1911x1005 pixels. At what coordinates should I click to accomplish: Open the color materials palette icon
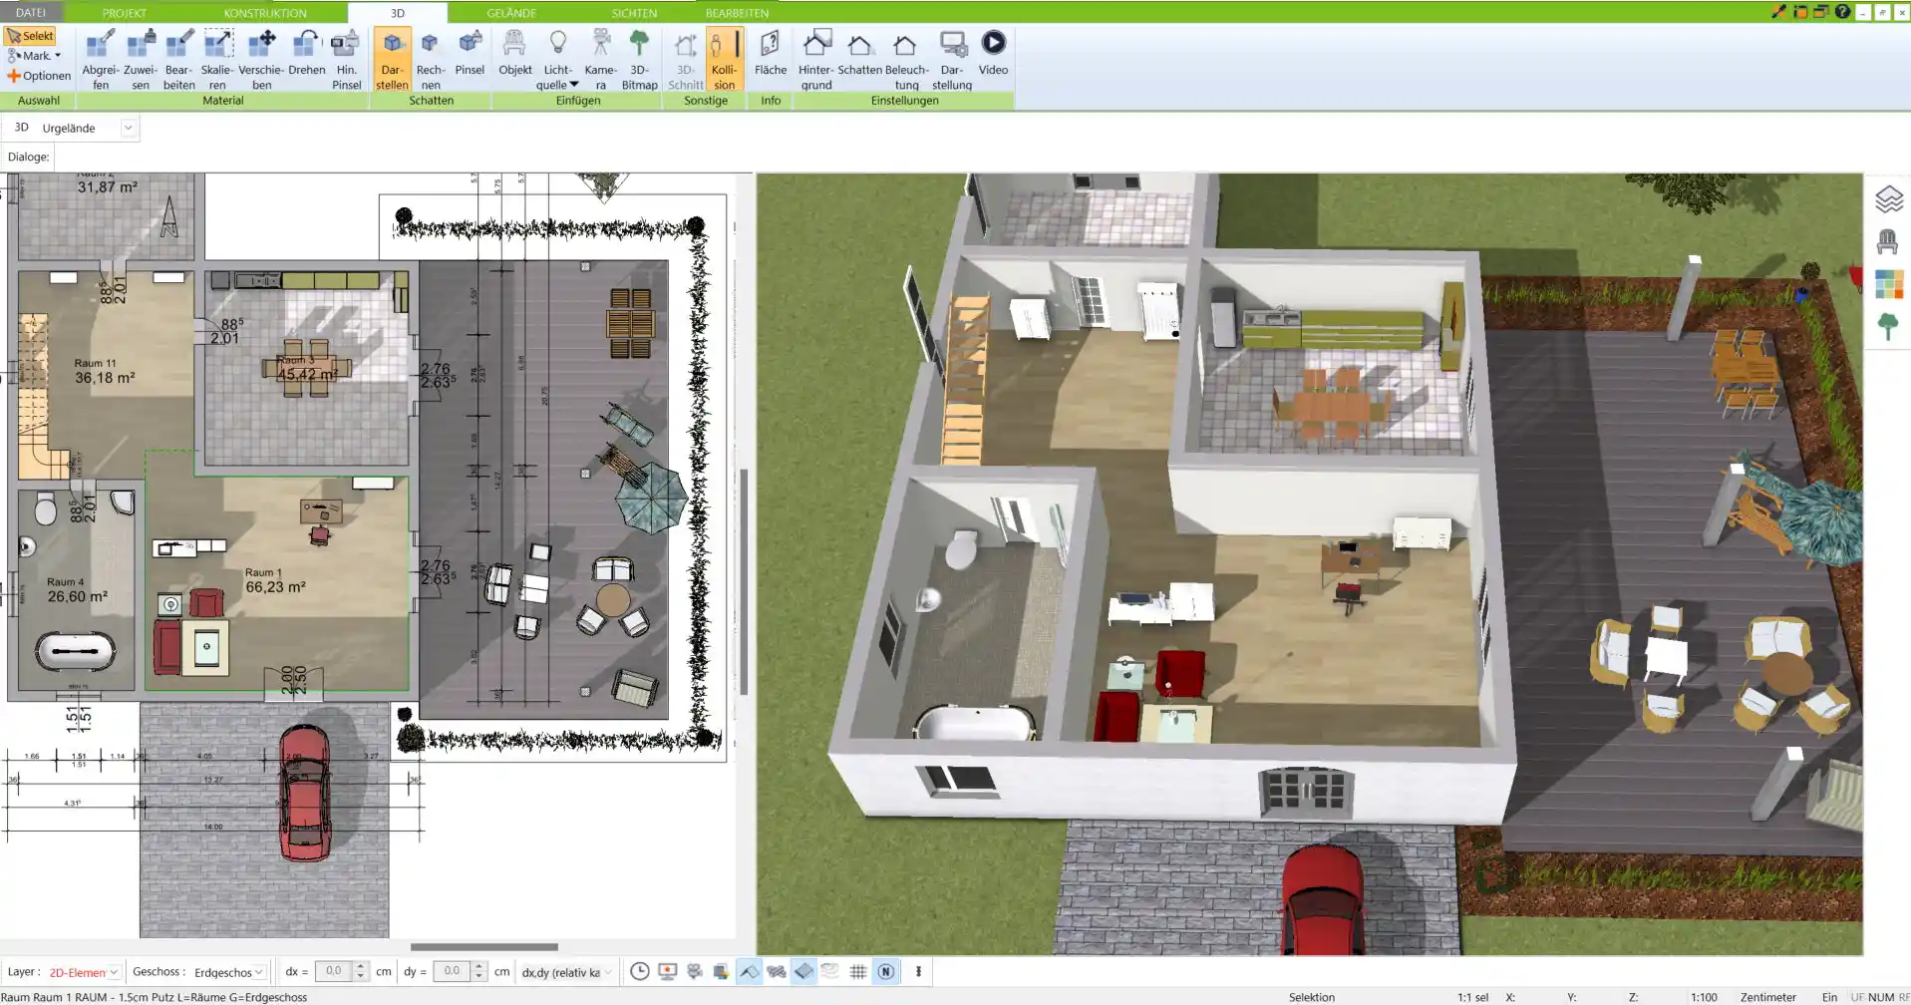coord(1888,284)
